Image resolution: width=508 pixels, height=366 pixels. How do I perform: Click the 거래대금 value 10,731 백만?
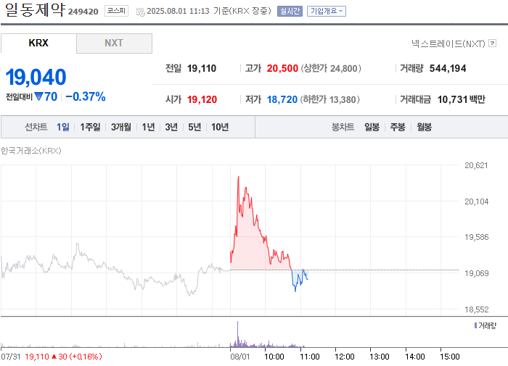click(462, 99)
